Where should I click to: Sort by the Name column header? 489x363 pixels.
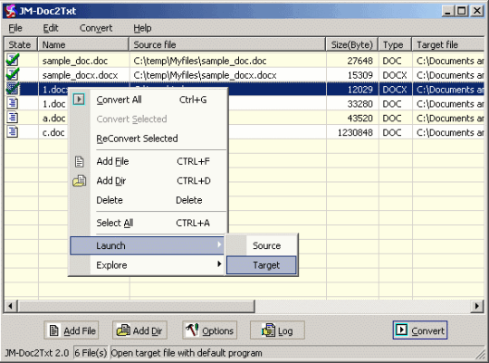(83, 44)
